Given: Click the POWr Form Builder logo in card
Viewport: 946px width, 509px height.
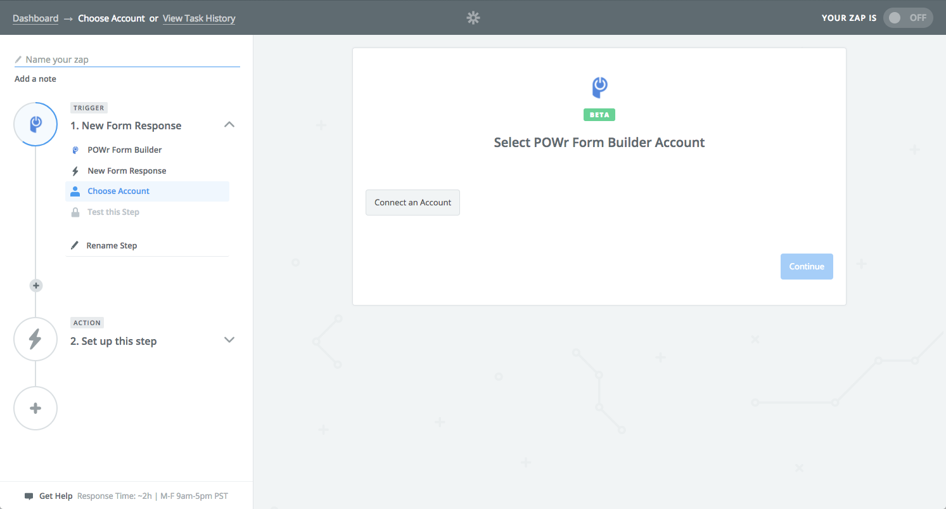Looking at the screenshot, I should pos(599,87).
